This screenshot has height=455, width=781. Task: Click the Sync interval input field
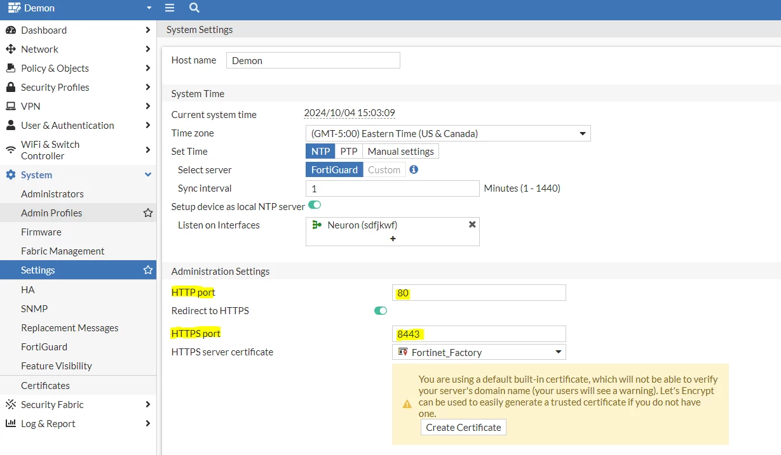pos(393,188)
